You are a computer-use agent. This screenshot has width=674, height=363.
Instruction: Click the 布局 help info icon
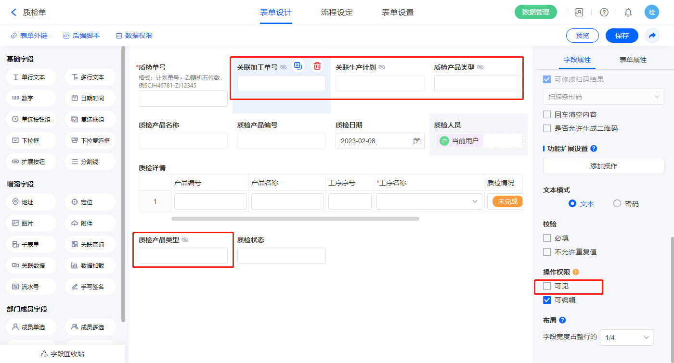pos(562,320)
